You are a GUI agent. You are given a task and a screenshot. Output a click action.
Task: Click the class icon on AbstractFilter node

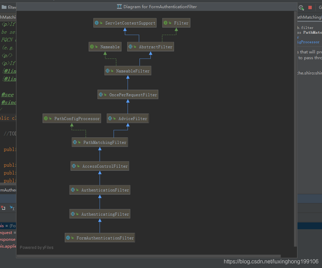[x=131, y=47]
